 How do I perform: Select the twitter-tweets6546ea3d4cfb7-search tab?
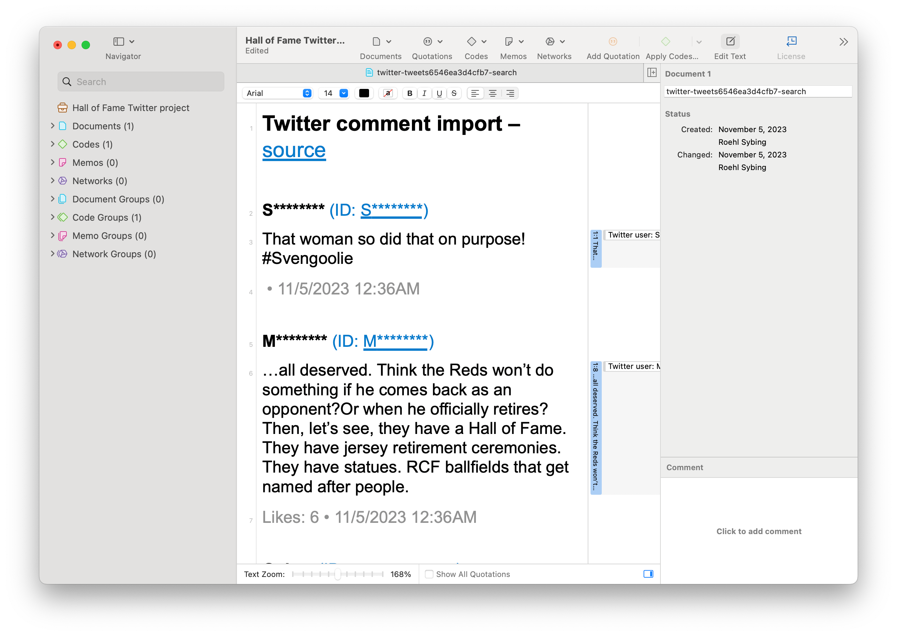click(x=441, y=72)
